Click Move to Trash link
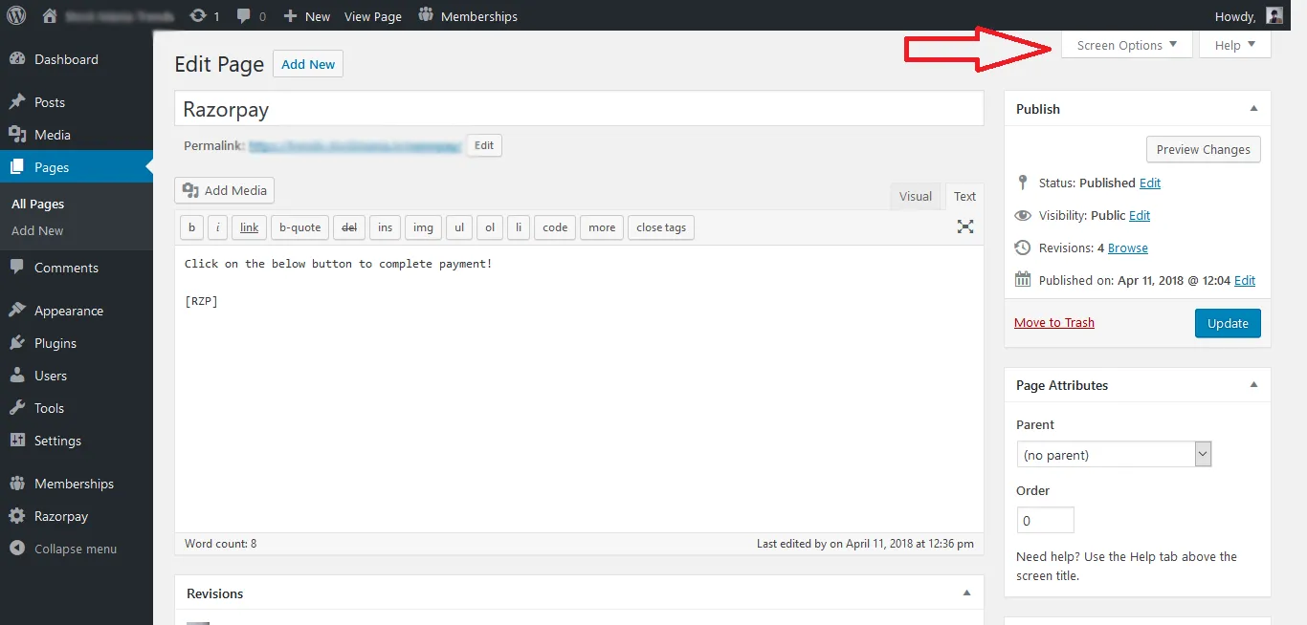1307x625 pixels. (x=1054, y=322)
